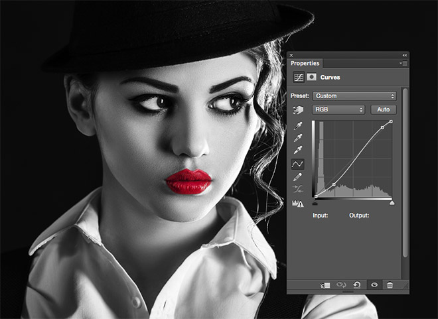Click the Input label
The height and width of the screenshot is (319, 438).
click(x=320, y=216)
